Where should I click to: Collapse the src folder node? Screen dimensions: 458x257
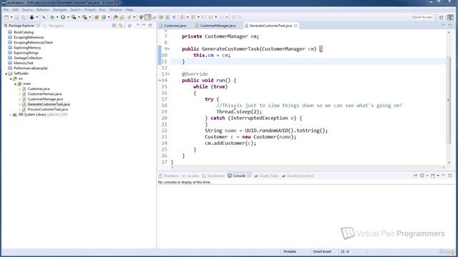coord(11,79)
